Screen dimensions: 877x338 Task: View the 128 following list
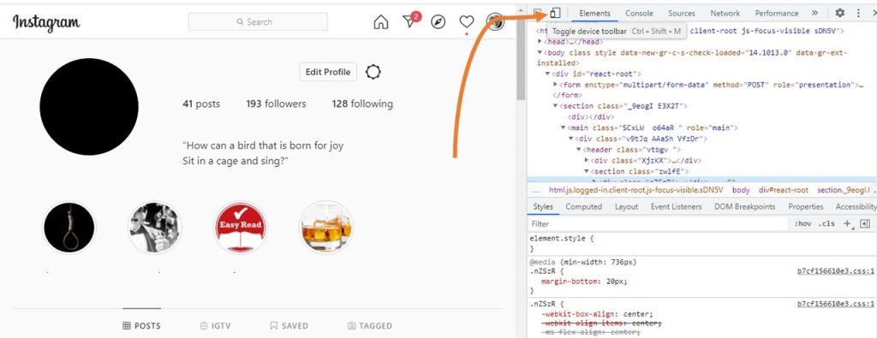click(x=362, y=104)
